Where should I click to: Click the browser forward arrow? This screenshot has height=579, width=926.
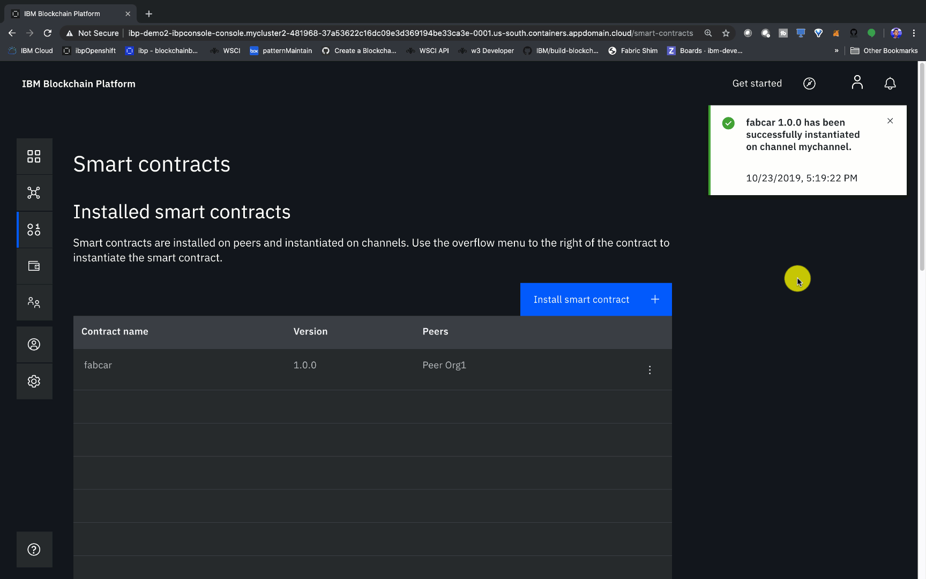click(30, 33)
